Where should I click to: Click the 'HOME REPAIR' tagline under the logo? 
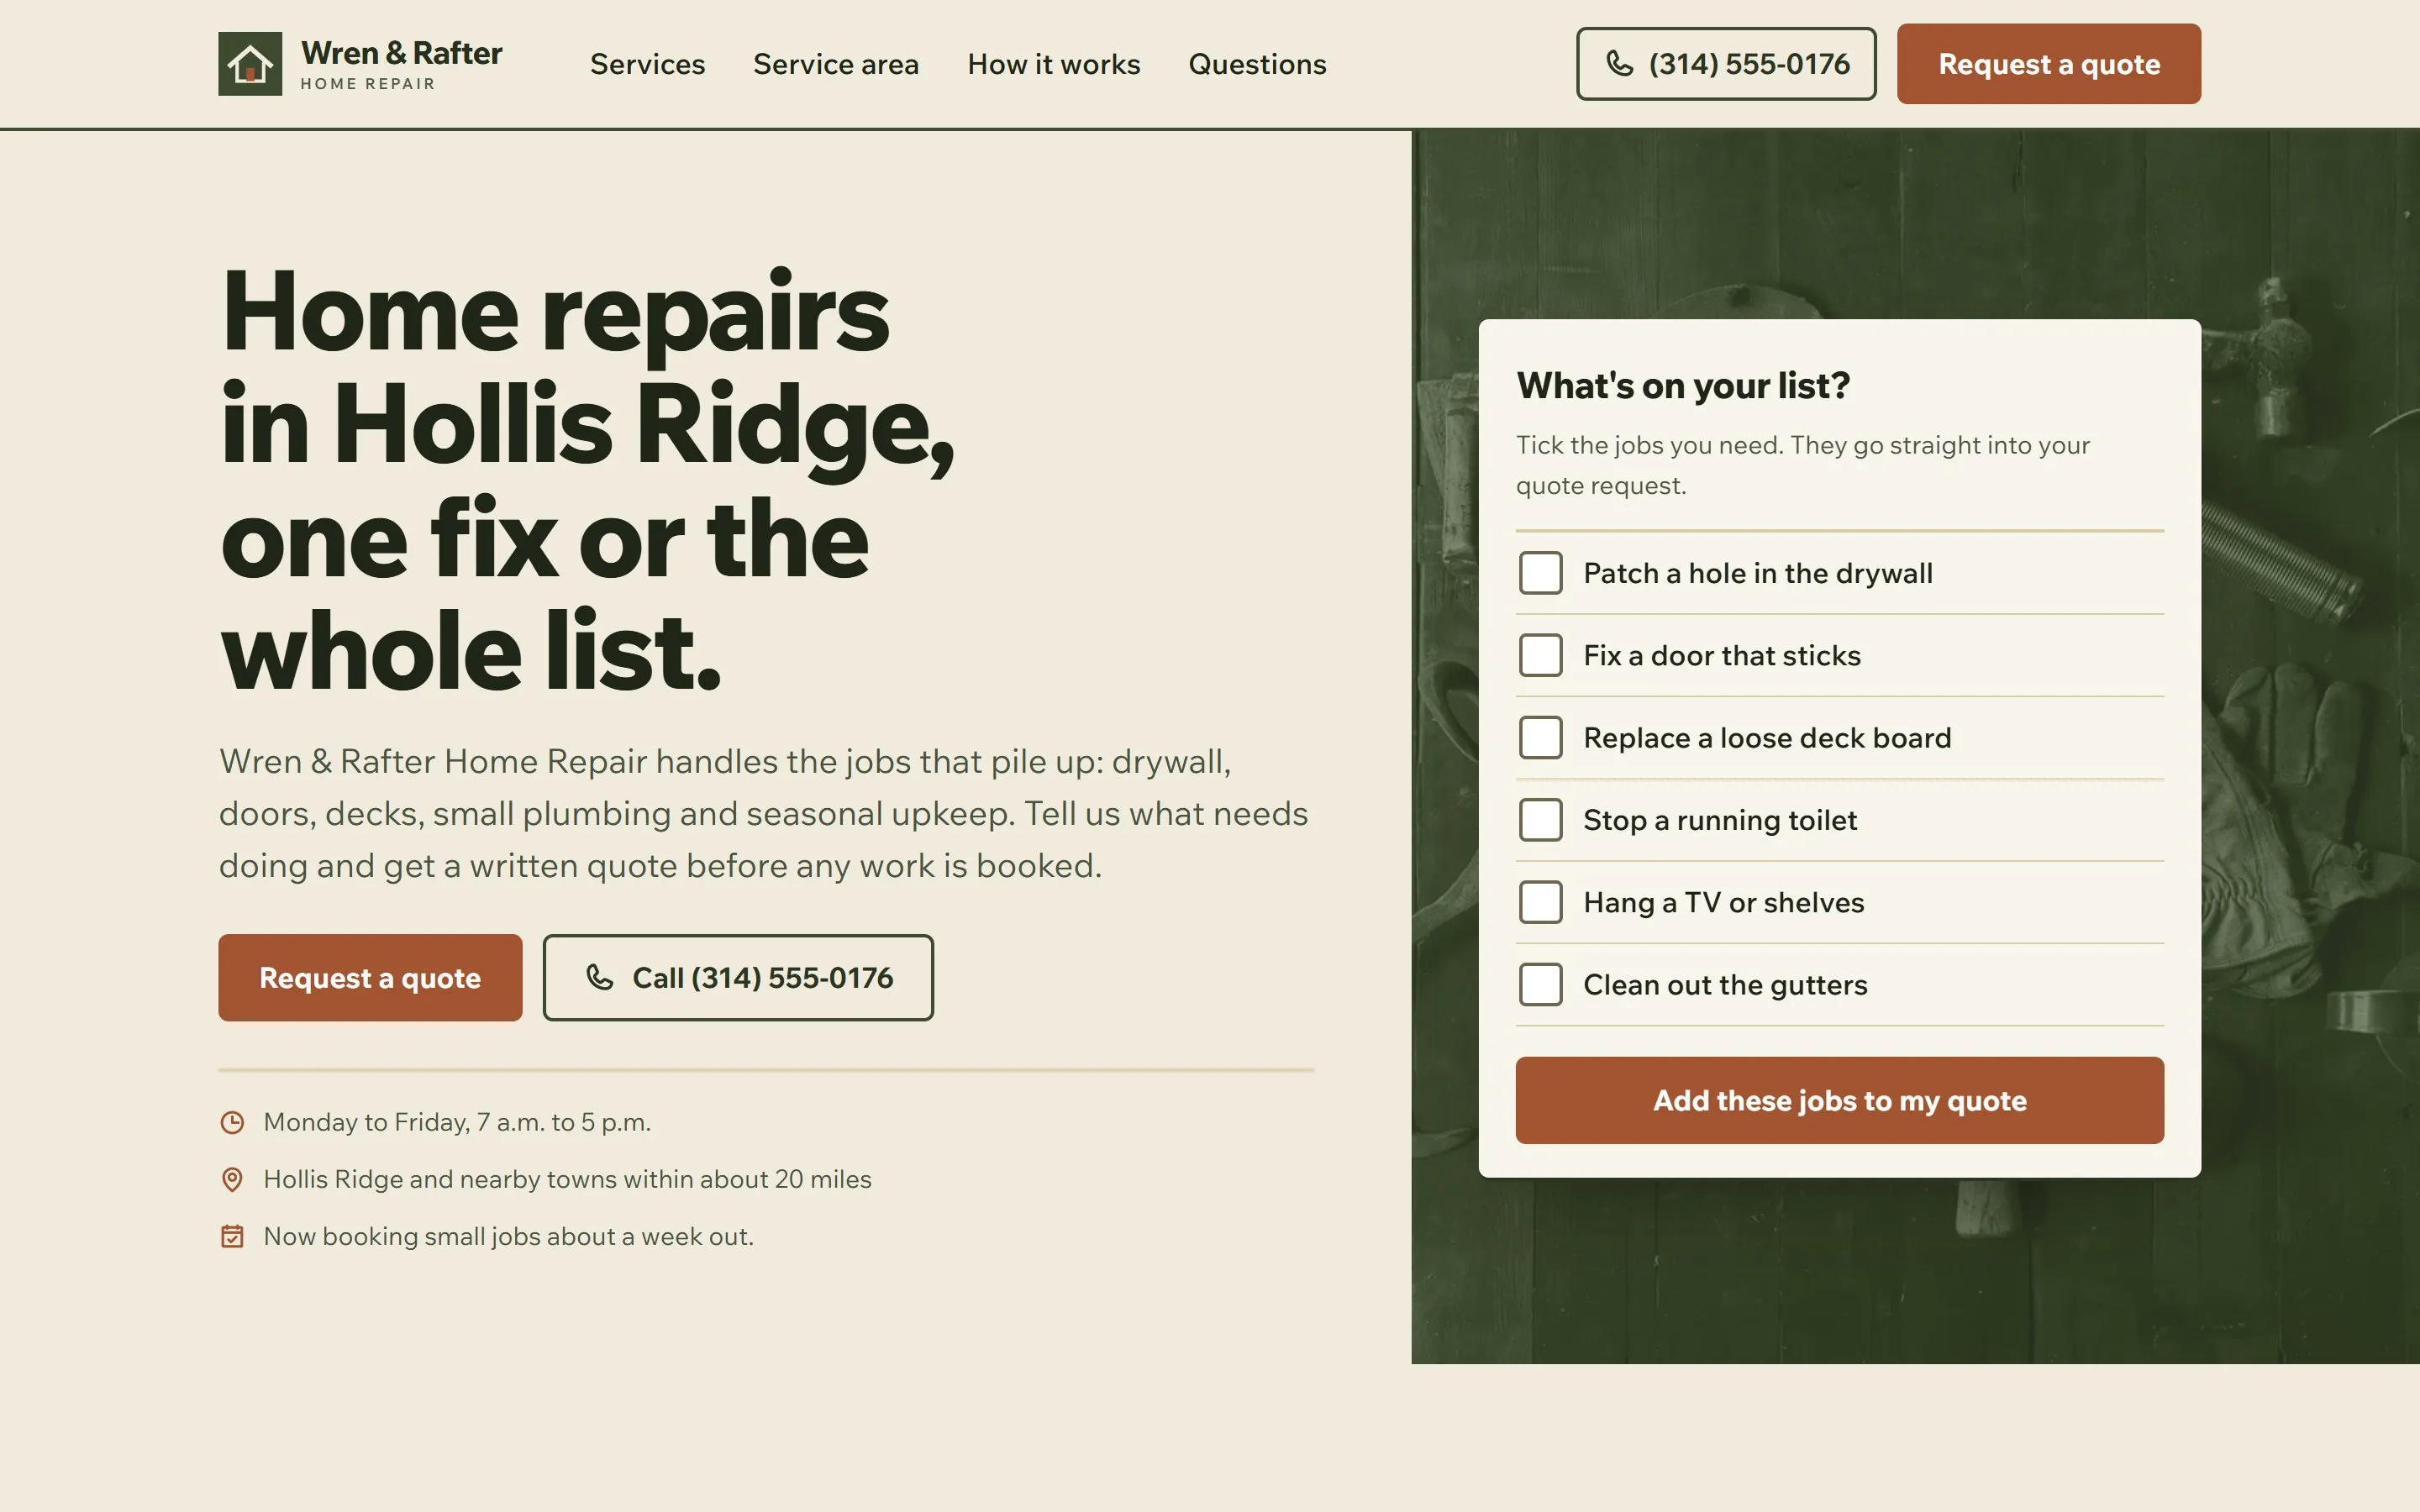pyautogui.click(x=368, y=84)
